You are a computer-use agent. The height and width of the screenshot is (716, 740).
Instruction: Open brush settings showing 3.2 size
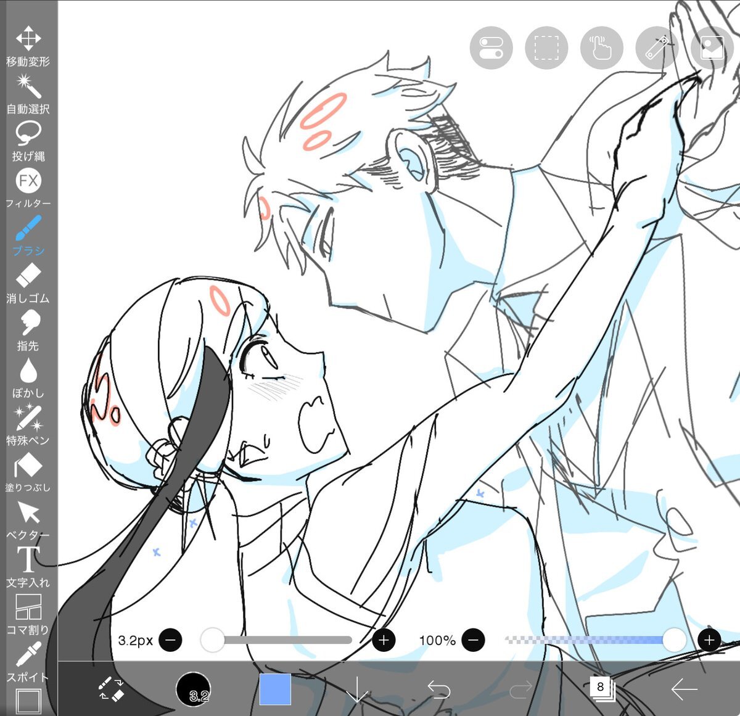tap(193, 689)
